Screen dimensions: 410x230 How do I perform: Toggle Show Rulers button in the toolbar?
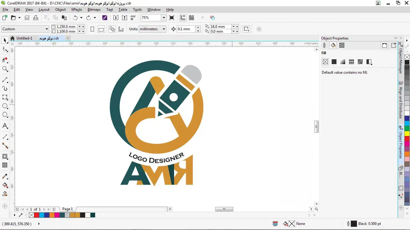click(182, 18)
